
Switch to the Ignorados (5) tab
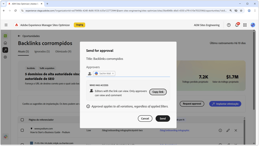tap(42, 51)
